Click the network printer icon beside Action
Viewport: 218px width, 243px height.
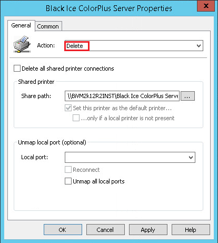(22, 44)
